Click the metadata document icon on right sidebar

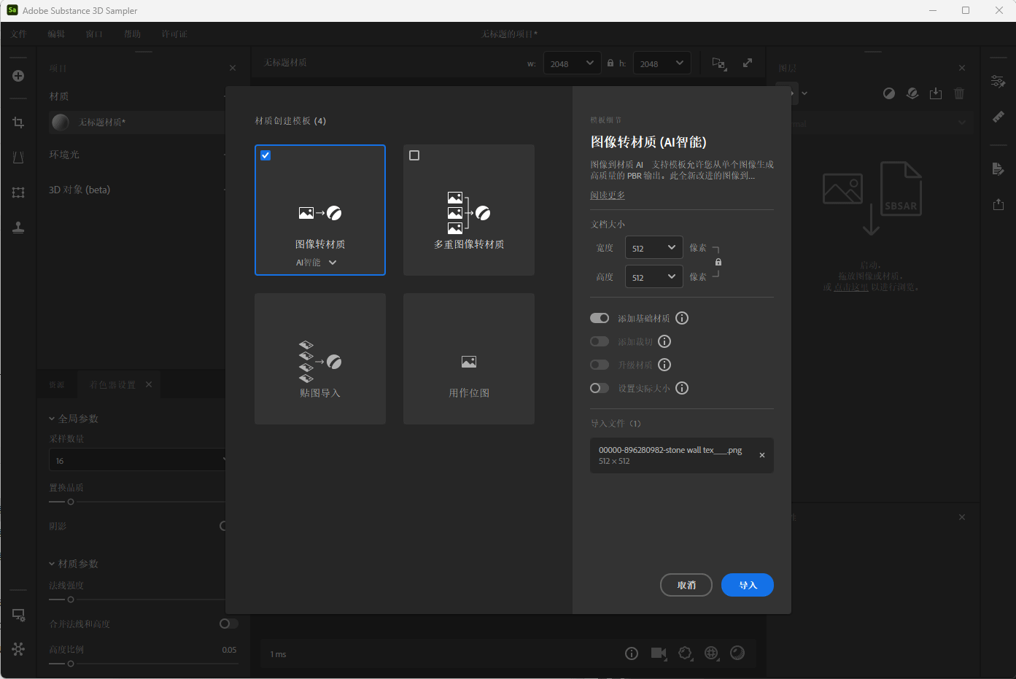[998, 169]
